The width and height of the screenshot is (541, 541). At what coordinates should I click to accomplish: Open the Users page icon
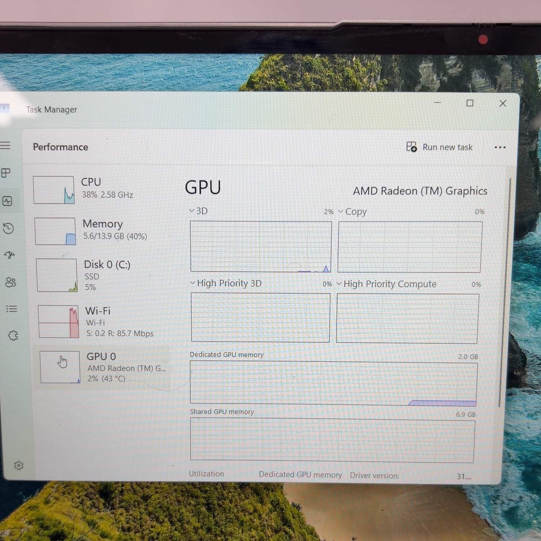(x=10, y=282)
